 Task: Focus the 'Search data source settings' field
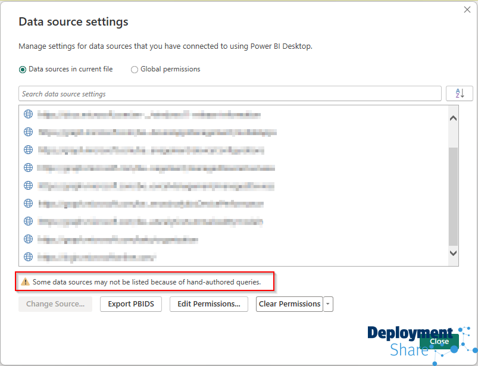click(x=230, y=93)
